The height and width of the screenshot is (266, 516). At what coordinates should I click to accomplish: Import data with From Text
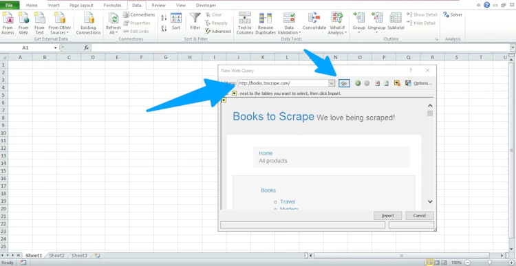point(39,23)
